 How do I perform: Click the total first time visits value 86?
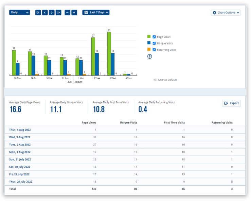tap(183, 189)
